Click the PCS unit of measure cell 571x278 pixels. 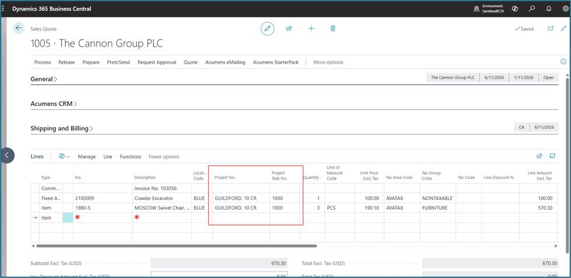(x=339, y=208)
